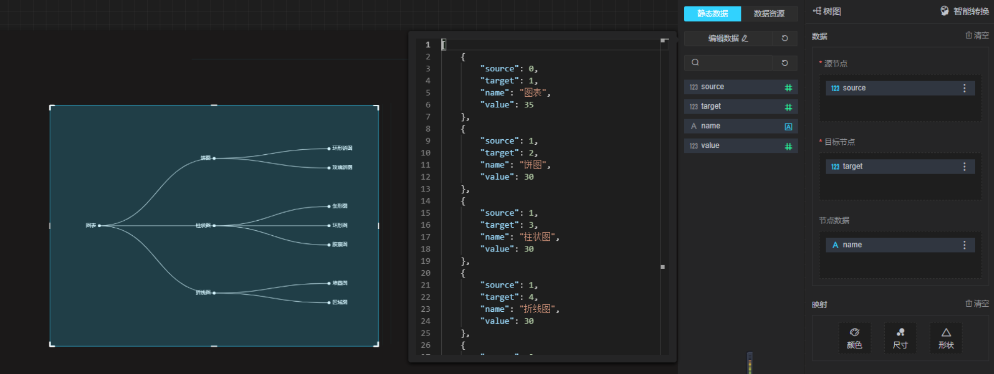Image resolution: width=994 pixels, height=374 pixels.
Task: Open the target chip's three-dot menu
Action: 965,167
